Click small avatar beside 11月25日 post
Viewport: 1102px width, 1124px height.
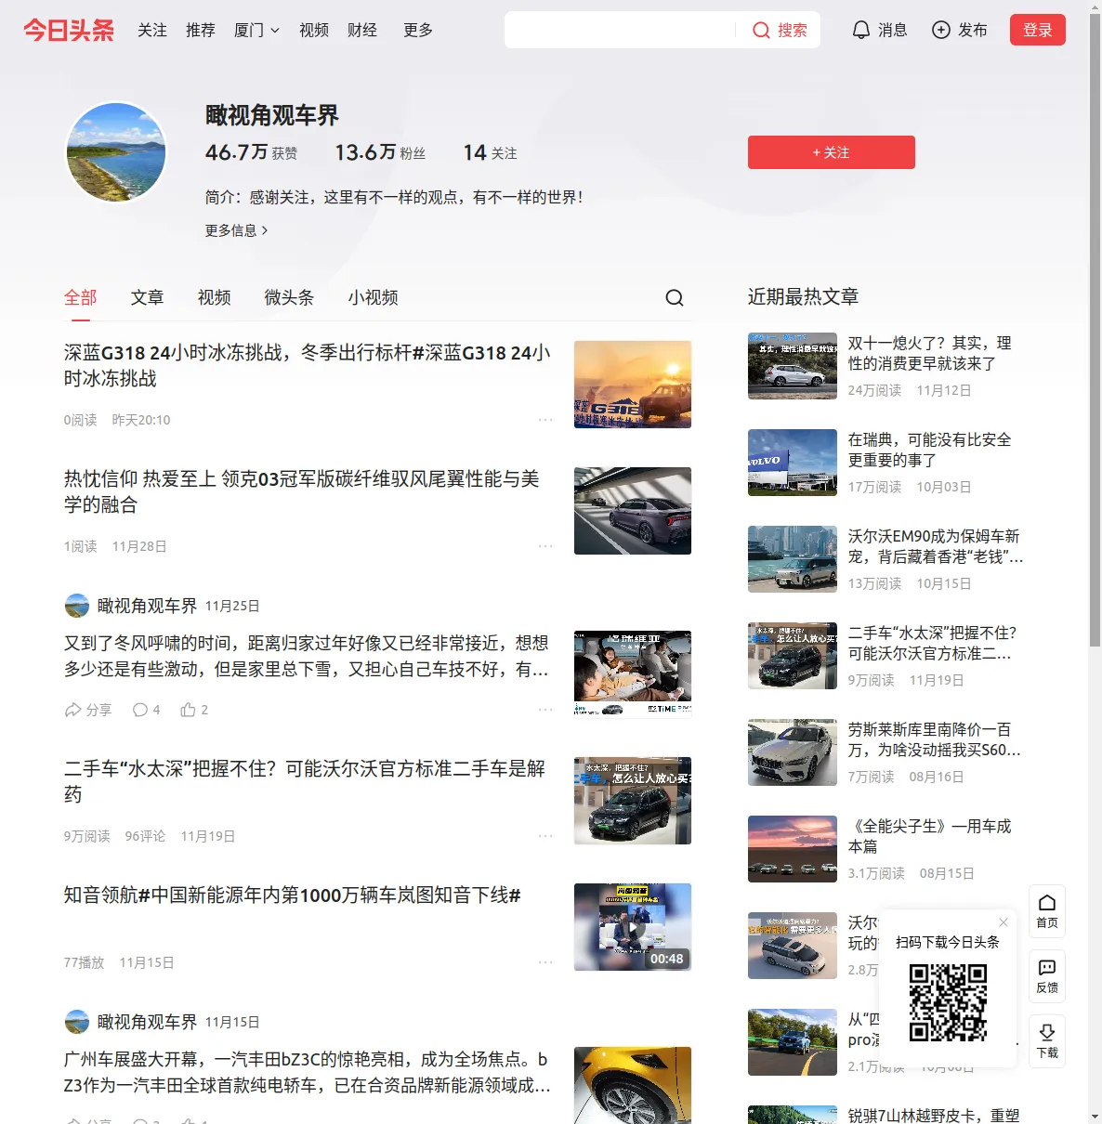(77, 606)
